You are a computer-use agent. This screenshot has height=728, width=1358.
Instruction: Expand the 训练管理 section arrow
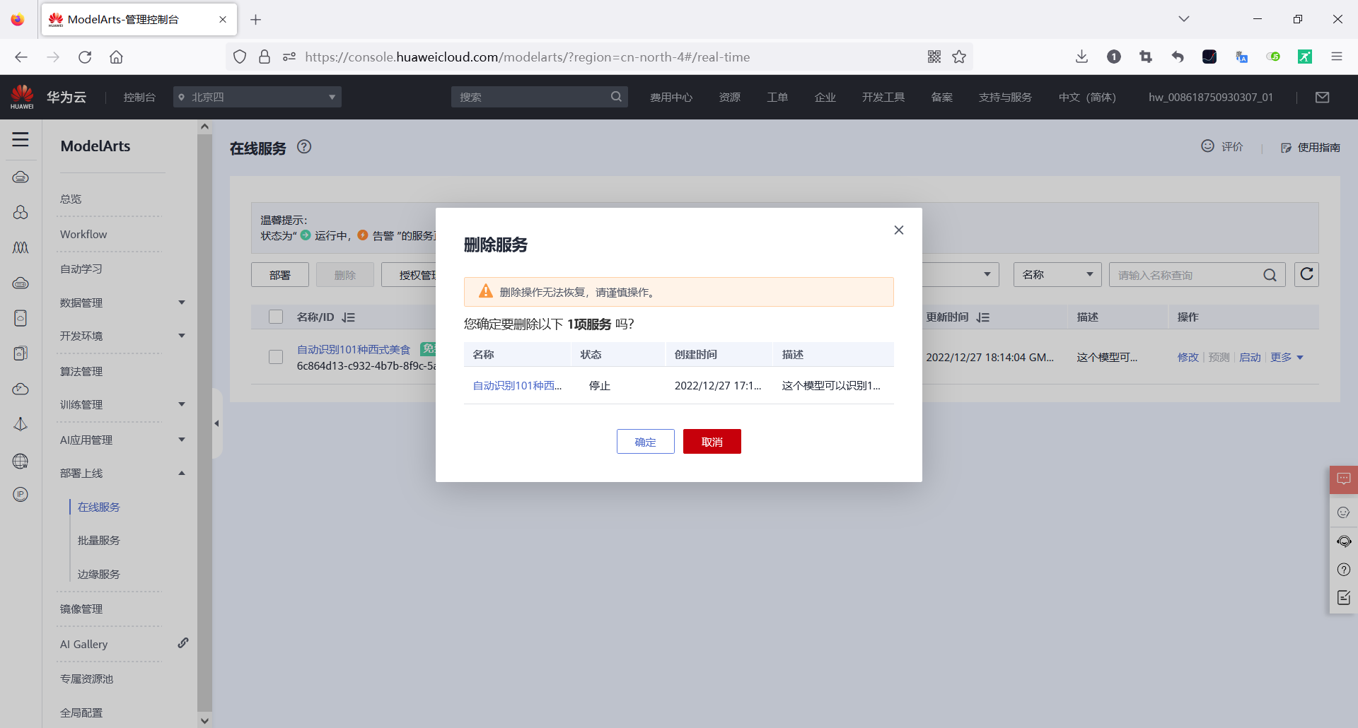point(182,404)
